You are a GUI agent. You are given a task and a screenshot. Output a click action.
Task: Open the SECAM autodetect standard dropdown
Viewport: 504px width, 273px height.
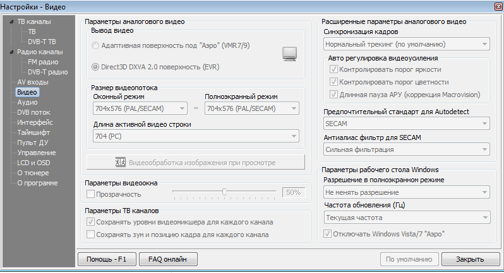(x=406, y=124)
